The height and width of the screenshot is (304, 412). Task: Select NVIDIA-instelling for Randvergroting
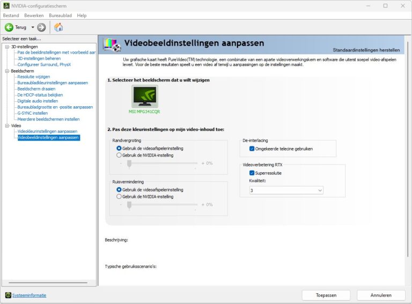tap(119, 155)
